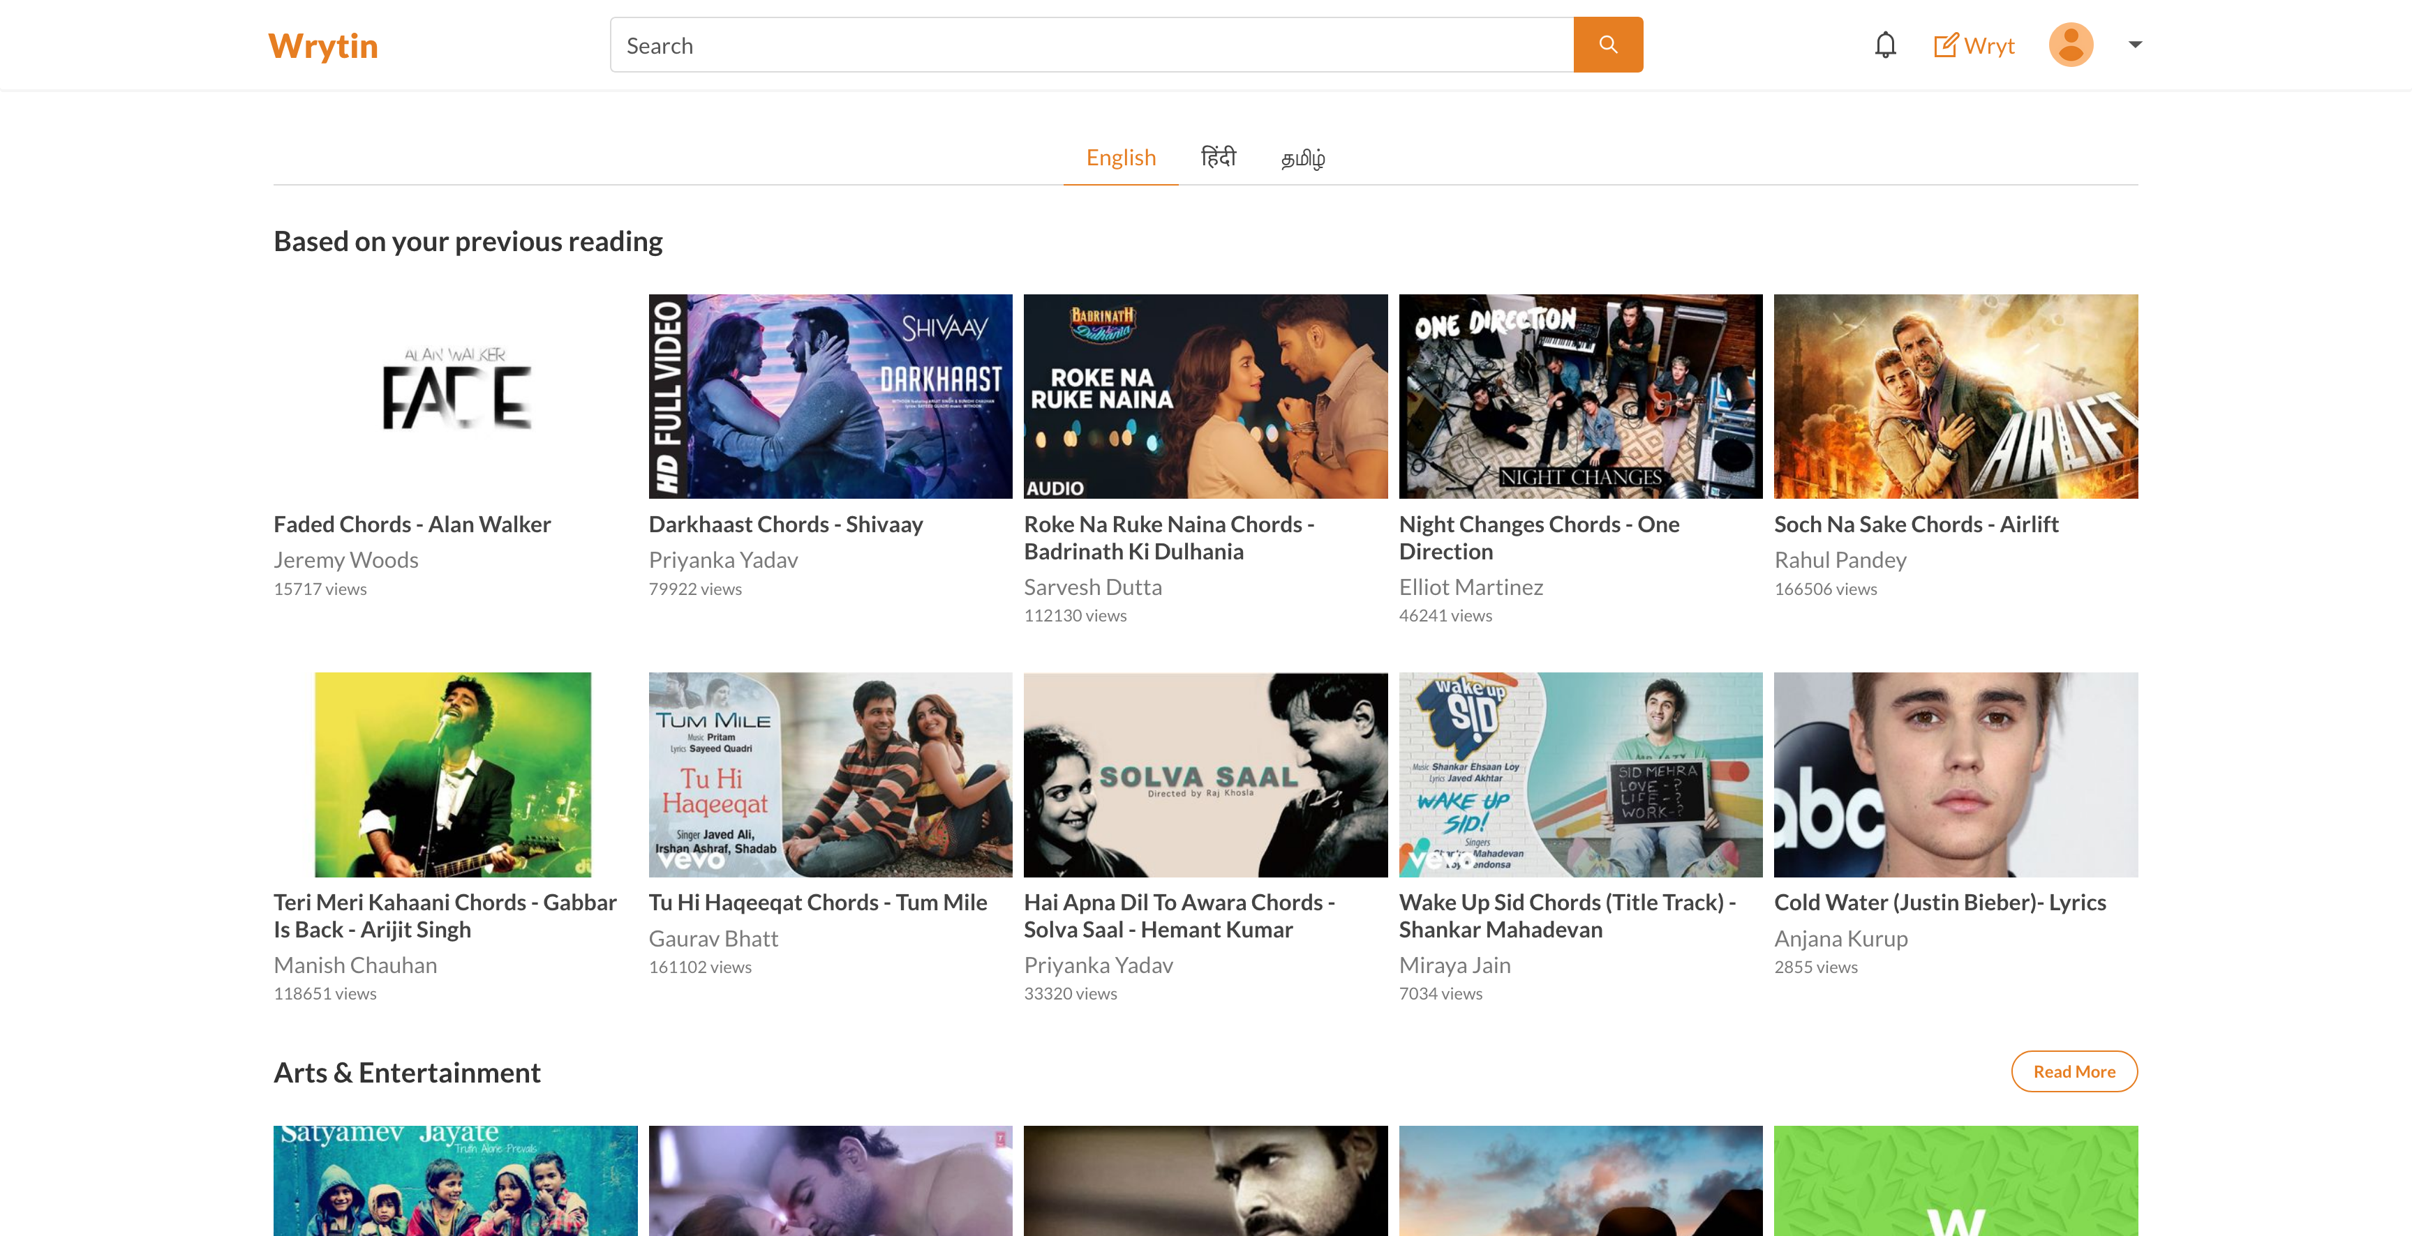Click the '2855 views' count
Image resolution: width=2412 pixels, height=1236 pixels.
1815,967
